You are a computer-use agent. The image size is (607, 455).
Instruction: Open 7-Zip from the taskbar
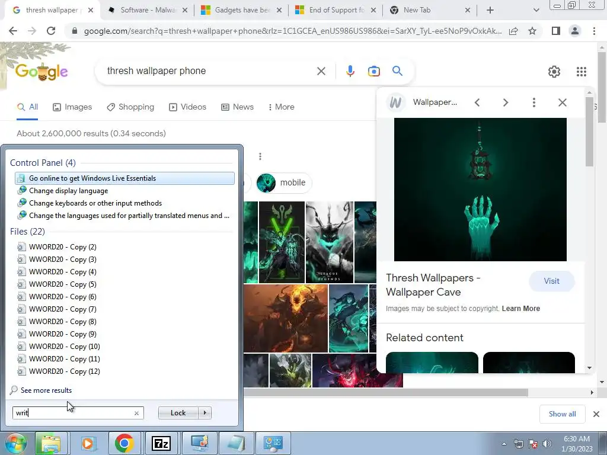pos(161,443)
